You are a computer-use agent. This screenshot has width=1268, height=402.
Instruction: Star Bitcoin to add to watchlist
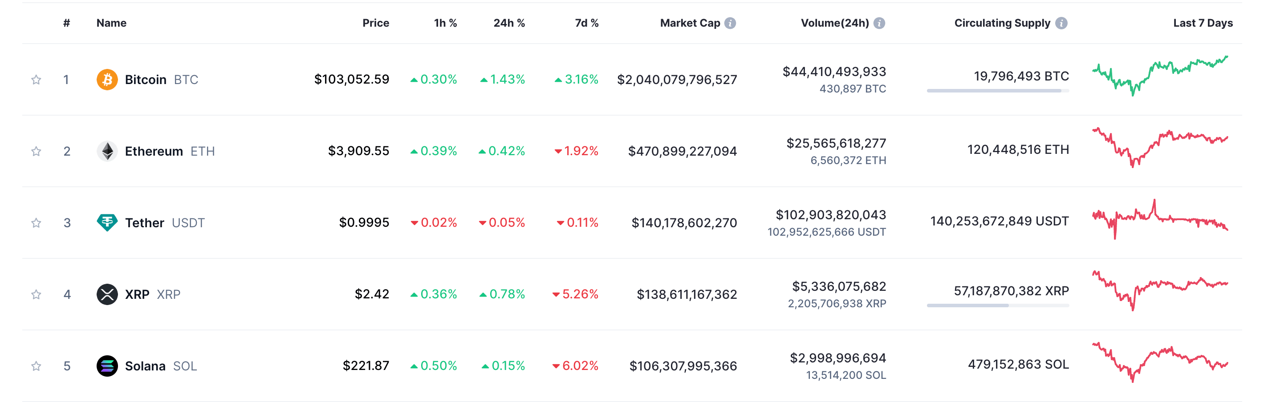pos(36,80)
